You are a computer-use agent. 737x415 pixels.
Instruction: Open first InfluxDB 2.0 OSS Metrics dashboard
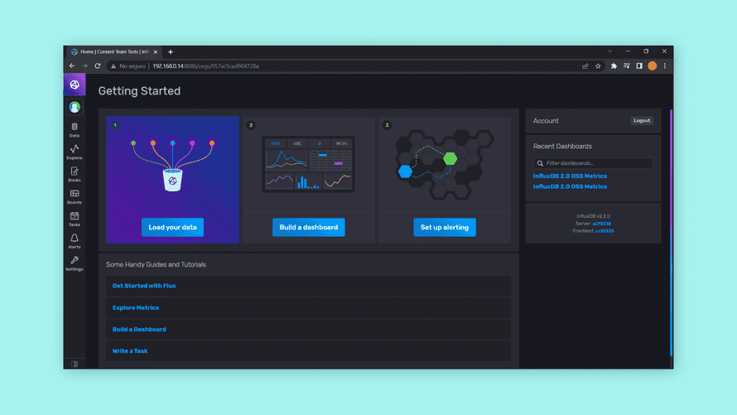pos(570,176)
